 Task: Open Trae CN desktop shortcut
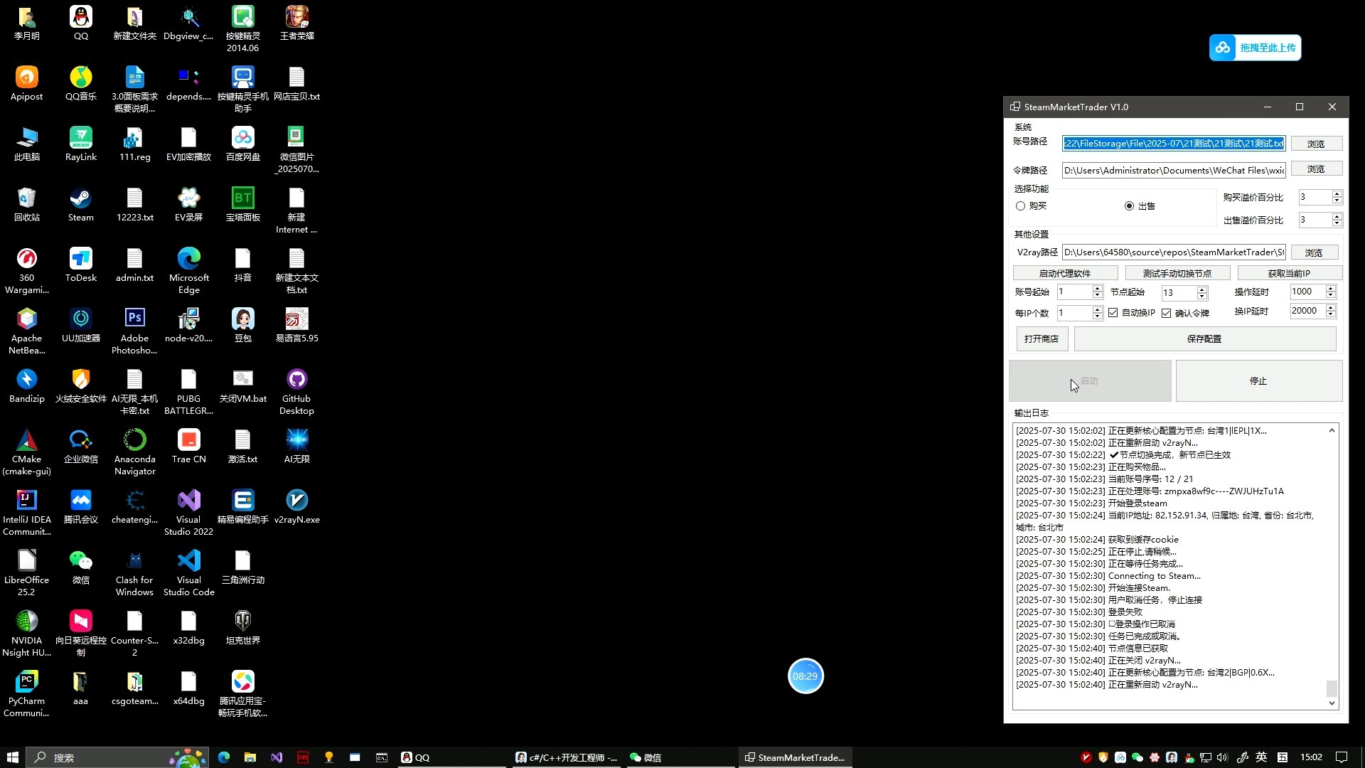pos(188,447)
